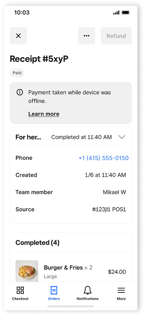Open the three-dot more options menu
The image size is (145, 316).
(x=87, y=36)
